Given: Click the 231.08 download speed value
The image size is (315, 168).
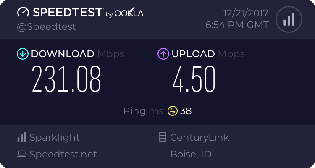Looking at the screenshot, I should [x=66, y=79].
